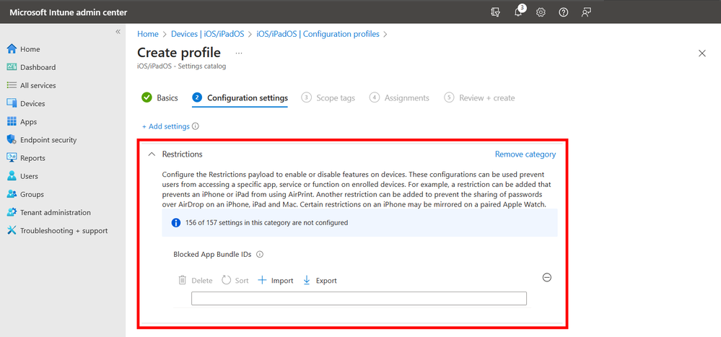Open Troubleshooting + support in the sidebar
The width and height of the screenshot is (721, 337).
point(57,231)
